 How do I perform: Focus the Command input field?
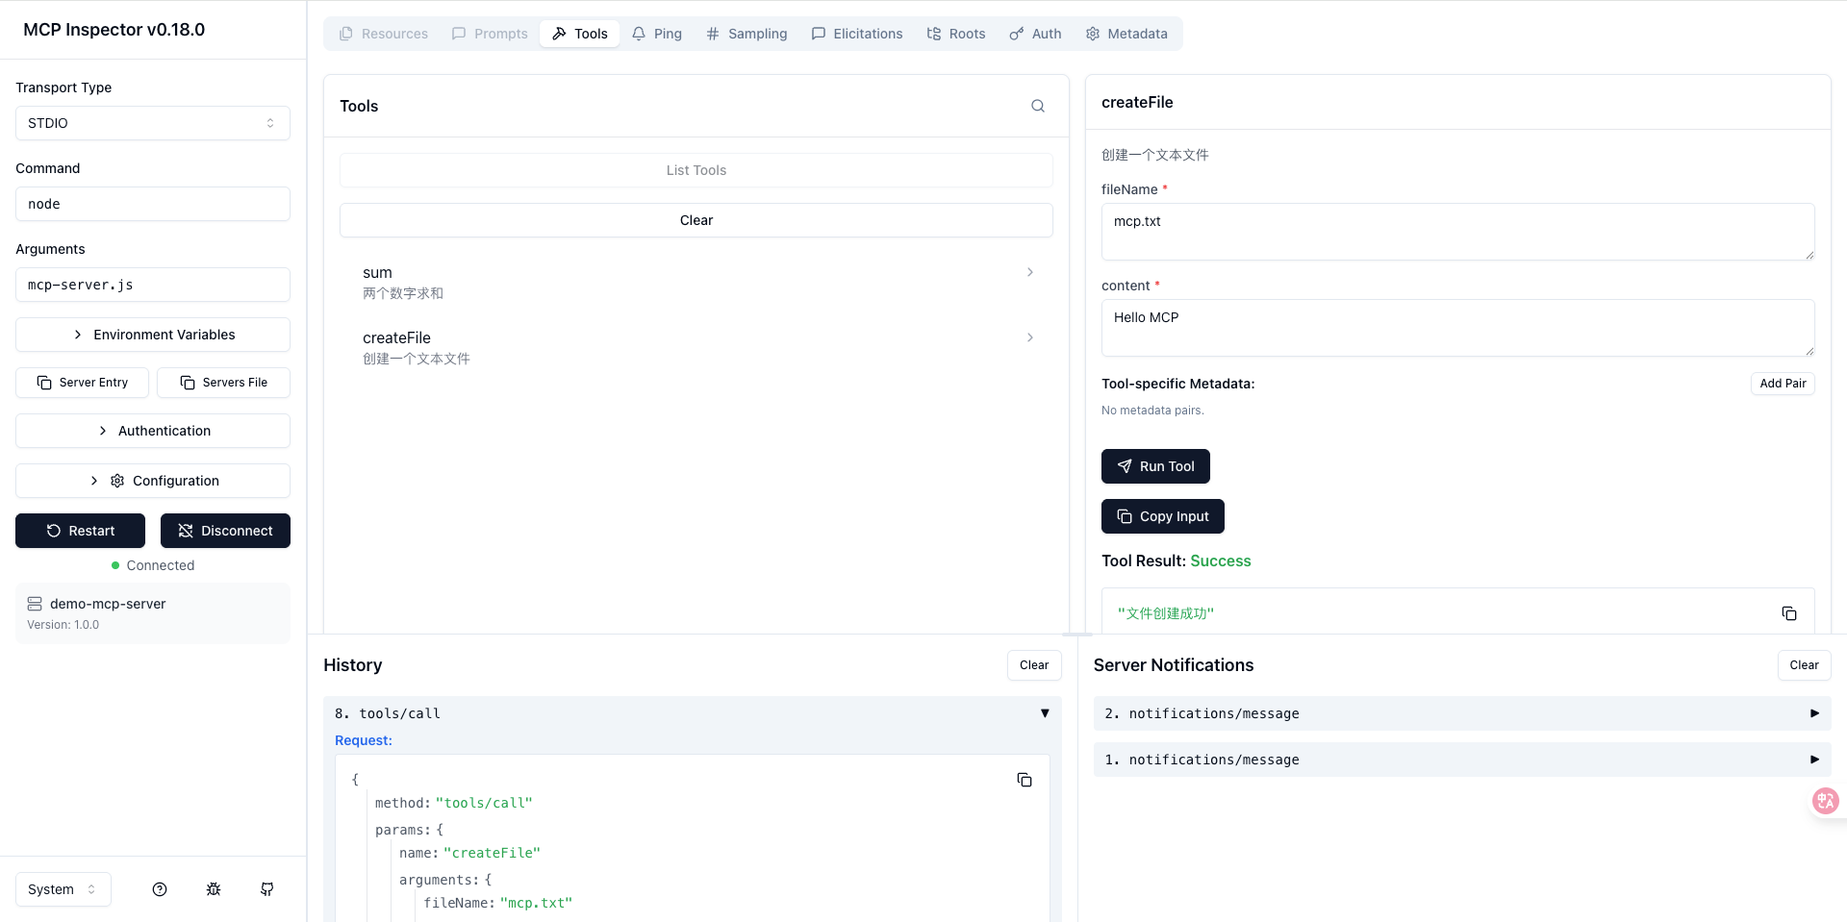point(153,204)
